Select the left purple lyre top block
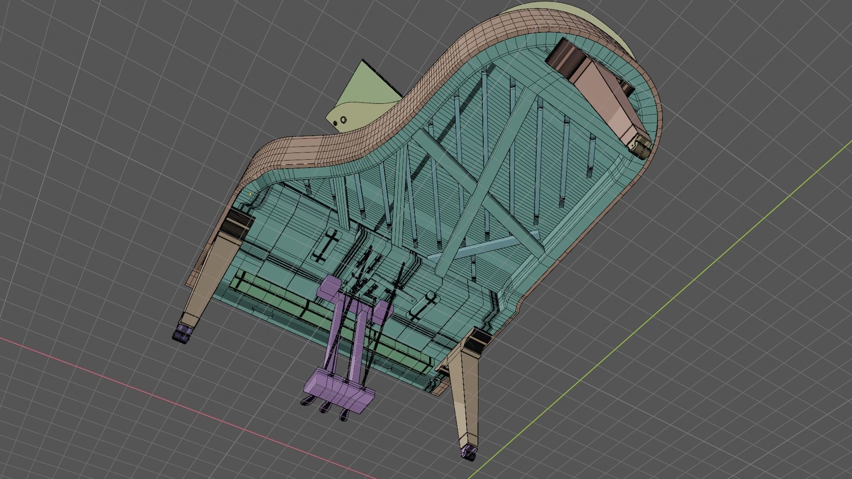852x479 pixels. 329,287
